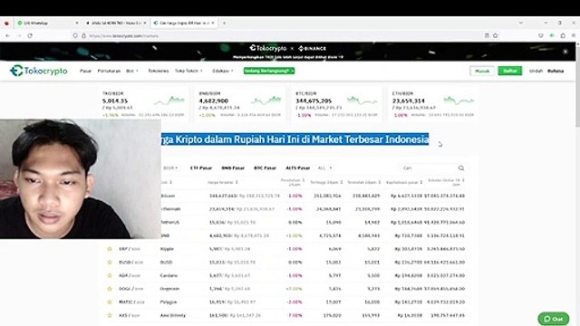The width and height of the screenshot is (580, 326).
Task: Click the Tokocrypto logo
Action: (x=39, y=71)
